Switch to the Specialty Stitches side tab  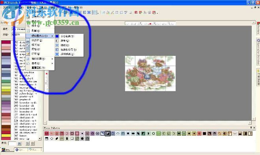click(x=258, y=52)
